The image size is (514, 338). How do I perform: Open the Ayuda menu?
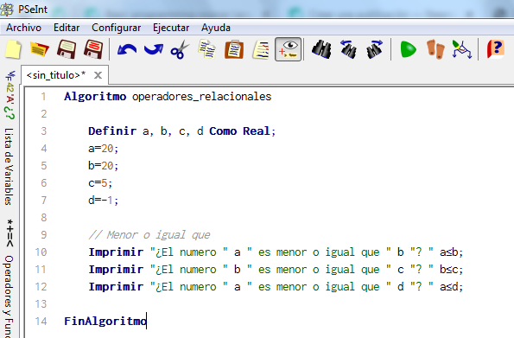(x=216, y=28)
